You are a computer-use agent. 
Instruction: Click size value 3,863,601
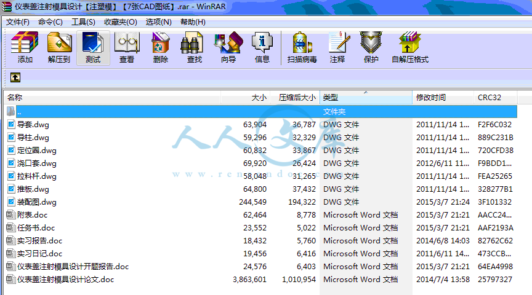click(x=249, y=280)
